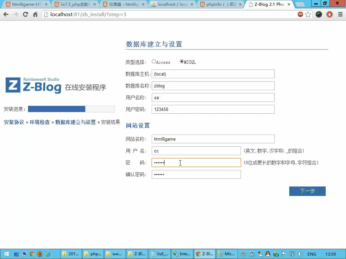Click the 13:59 taskbar clock
346x259 pixels.
(330, 254)
